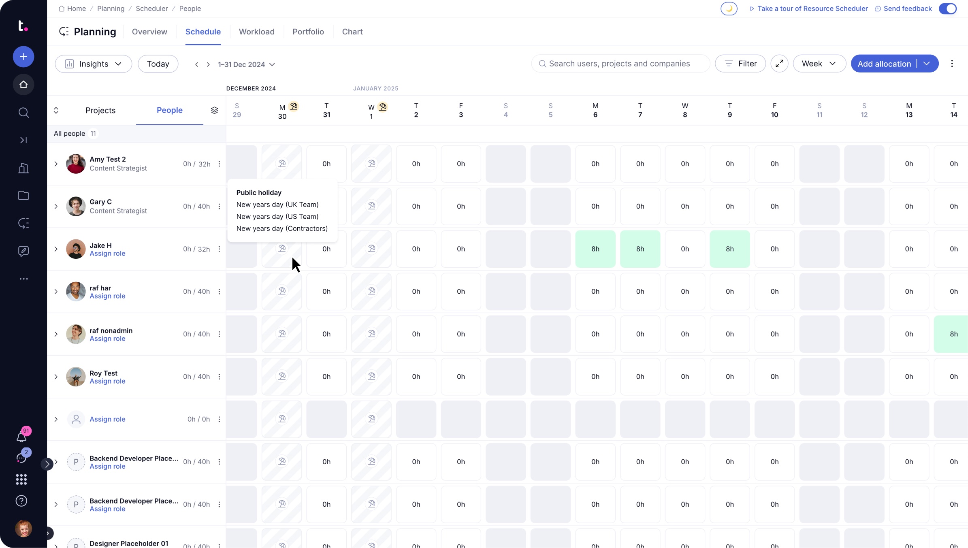968x548 pixels.
Task: Open the help question mark icon
Action: (21, 501)
